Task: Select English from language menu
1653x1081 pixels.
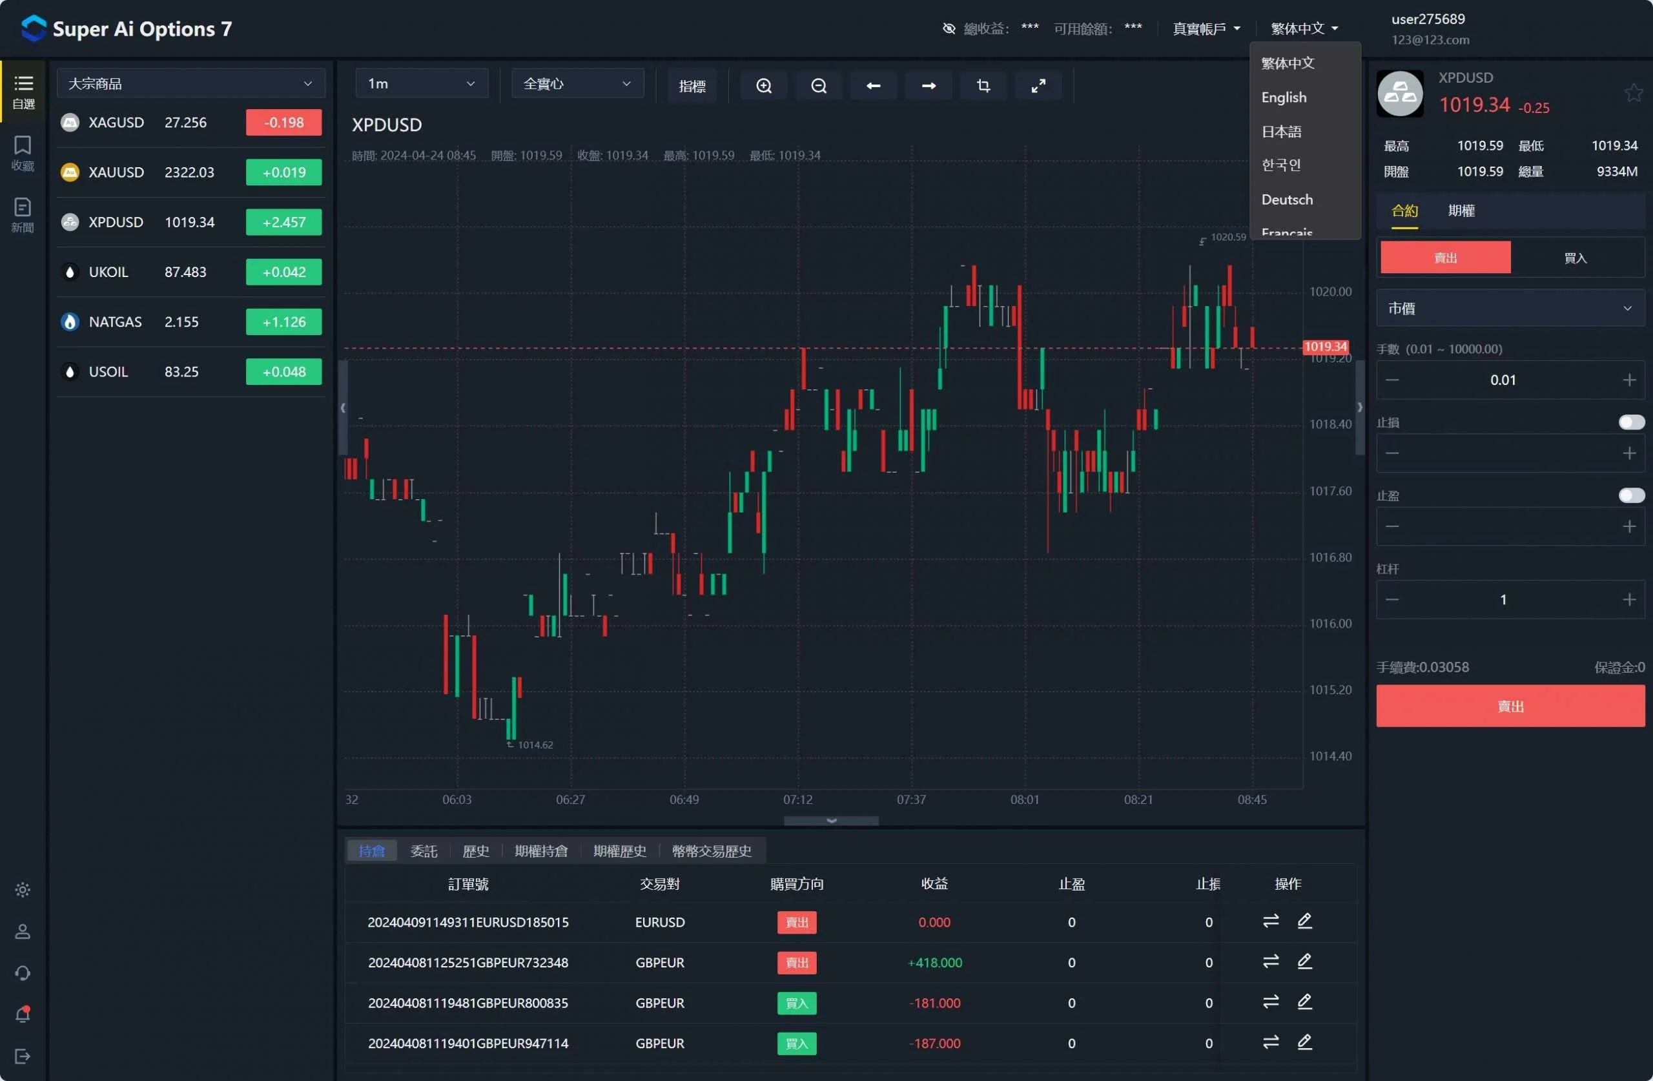Action: point(1284,98)
